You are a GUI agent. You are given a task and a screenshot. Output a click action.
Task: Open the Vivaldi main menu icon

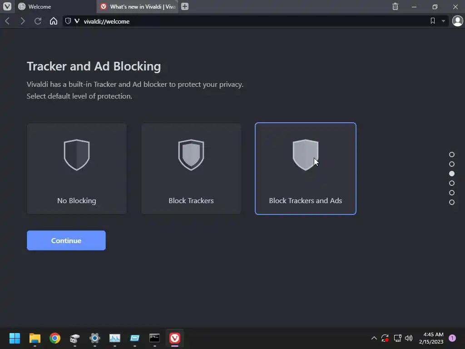[x=7, y=6]
